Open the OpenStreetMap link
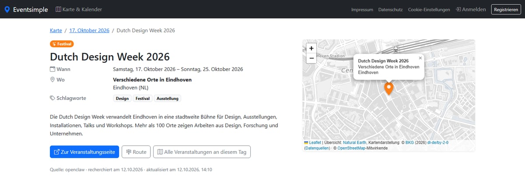The height and width of the screenshot is (184, 525). pos(351,148)
